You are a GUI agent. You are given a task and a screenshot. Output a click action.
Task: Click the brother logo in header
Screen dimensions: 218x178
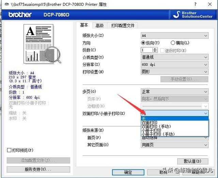[x=20, y=15]
